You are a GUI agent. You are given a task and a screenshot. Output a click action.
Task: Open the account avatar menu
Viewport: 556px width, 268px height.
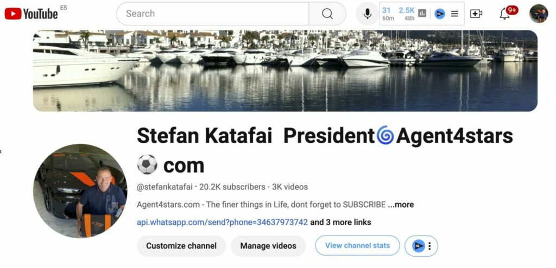(539, 14)
